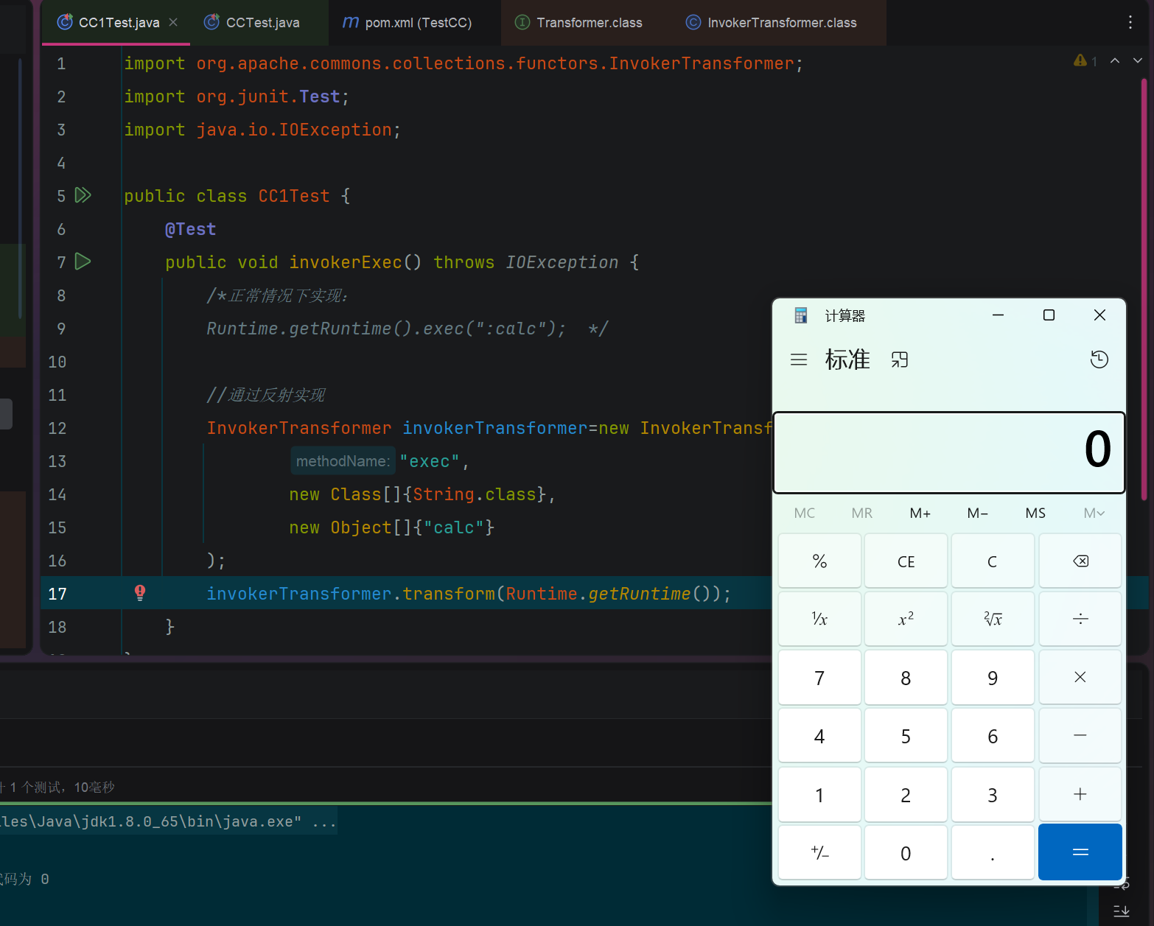Switch to the Transformer.class tab

click(578, 23)
